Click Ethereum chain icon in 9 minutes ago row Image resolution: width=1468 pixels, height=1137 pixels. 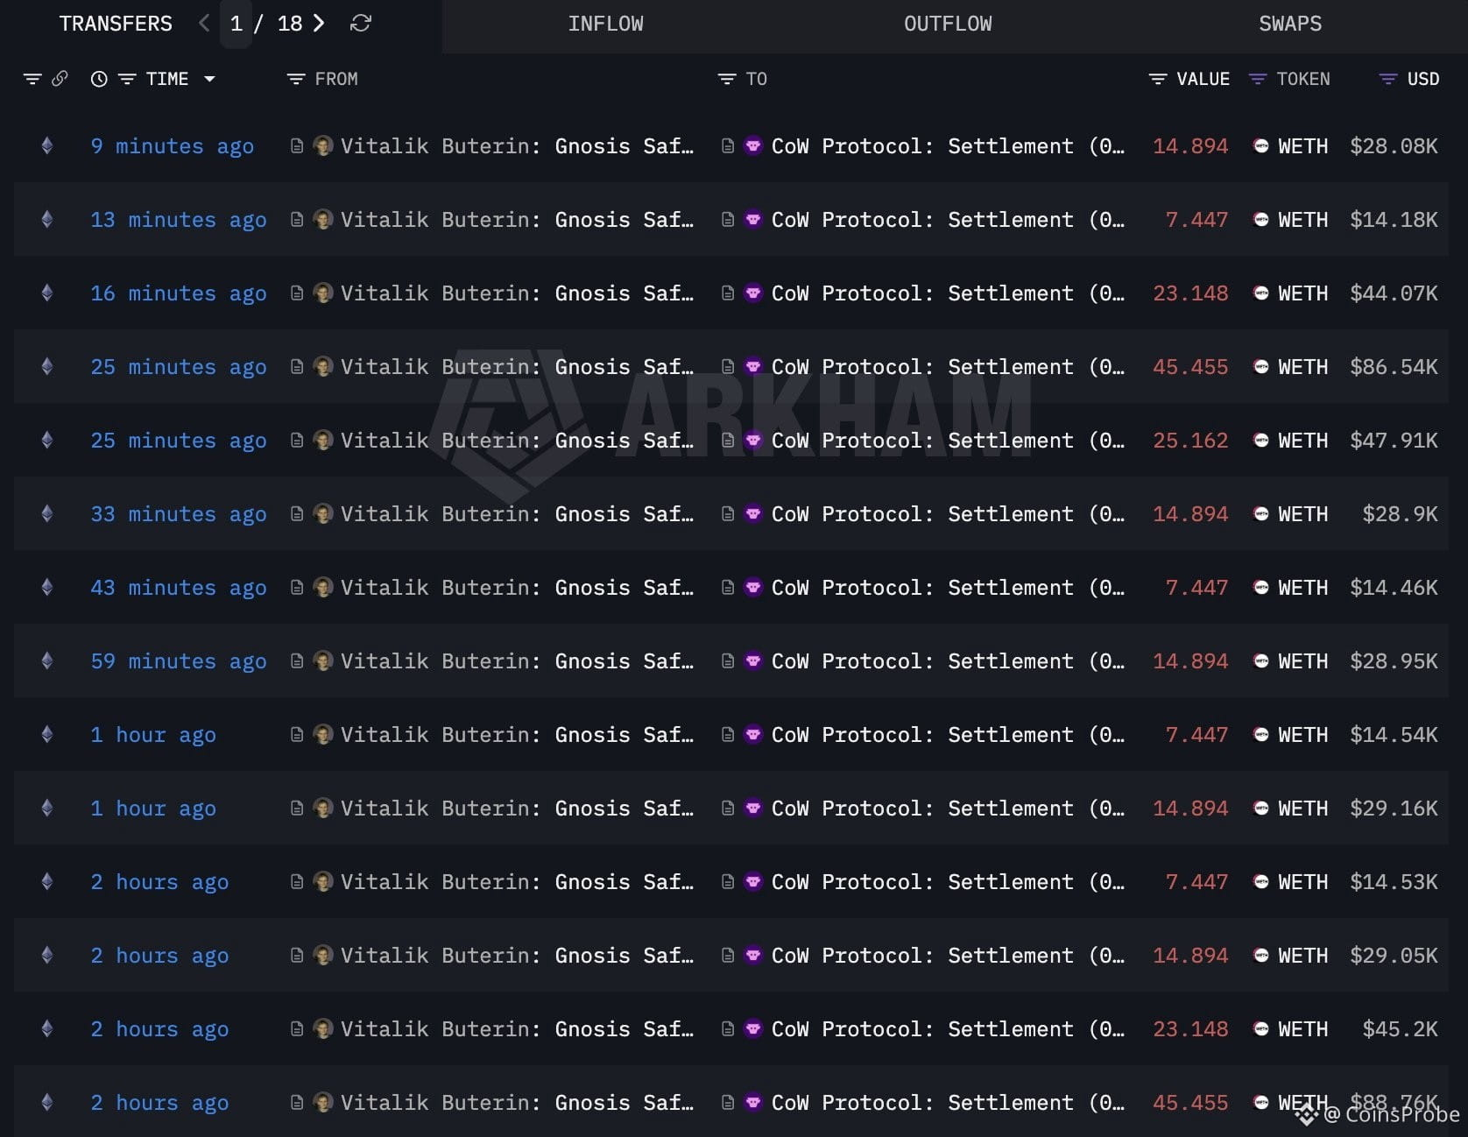point(47,146)
